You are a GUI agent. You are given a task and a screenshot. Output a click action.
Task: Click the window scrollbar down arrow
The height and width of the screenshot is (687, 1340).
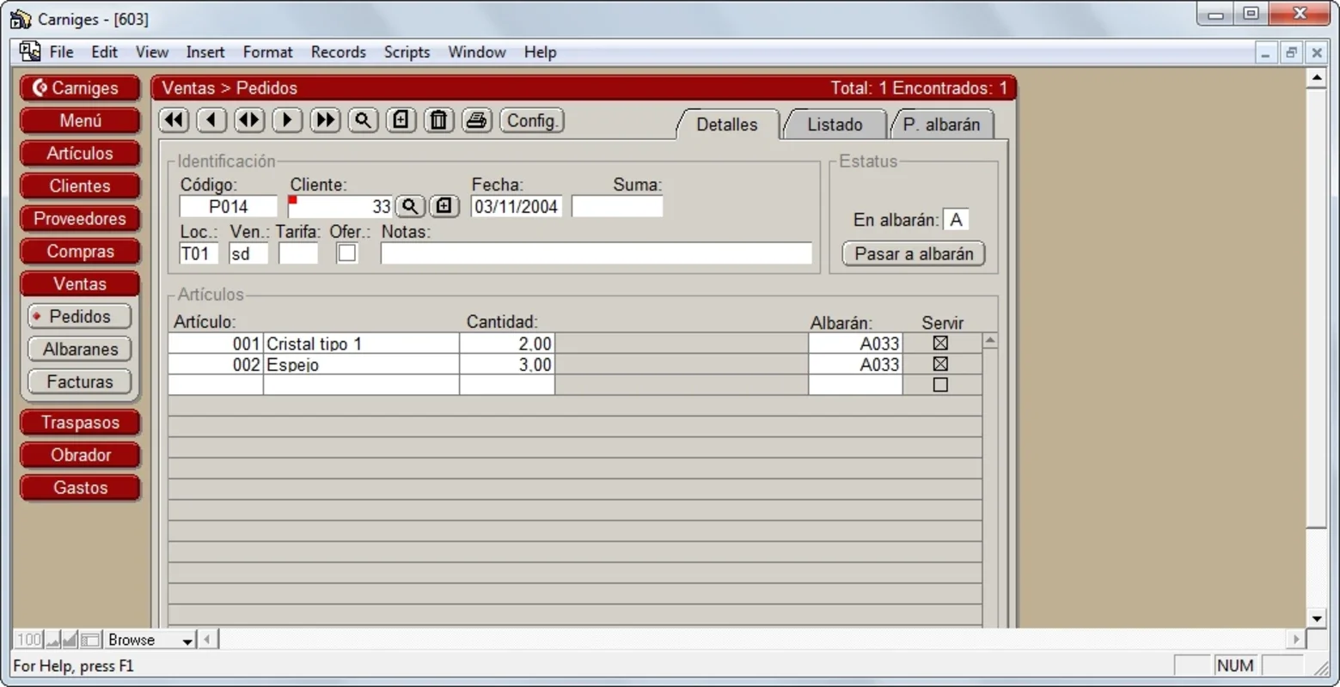[1317, 618]
